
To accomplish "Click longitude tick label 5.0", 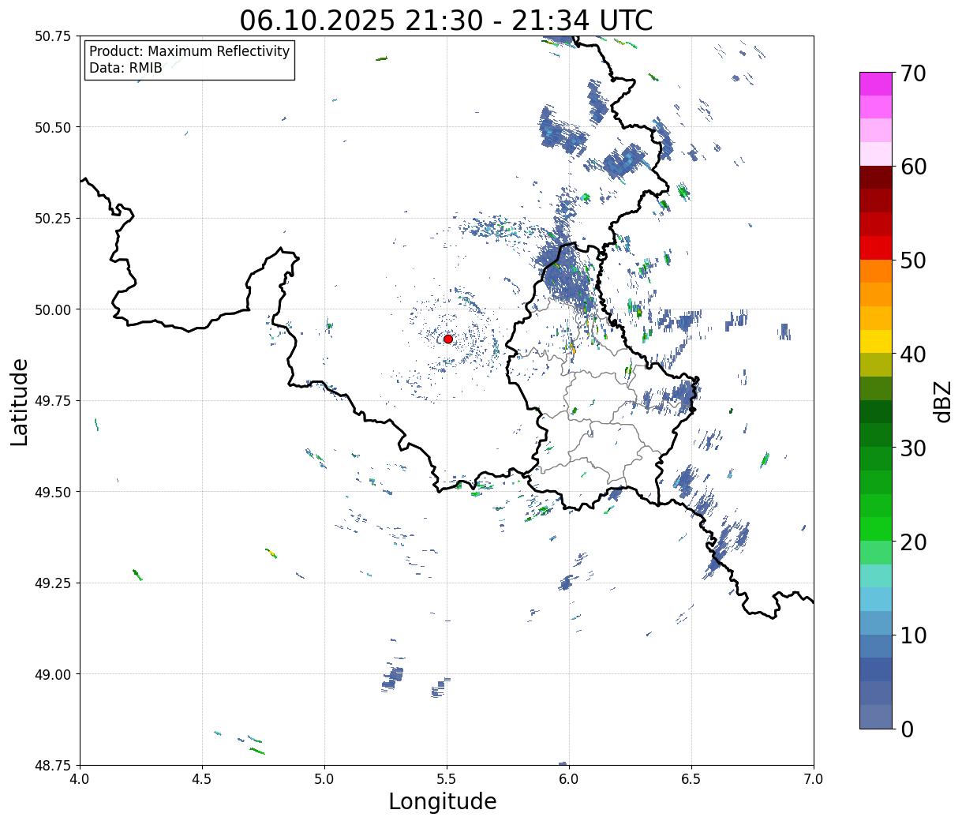I will (x=324, y=778).
